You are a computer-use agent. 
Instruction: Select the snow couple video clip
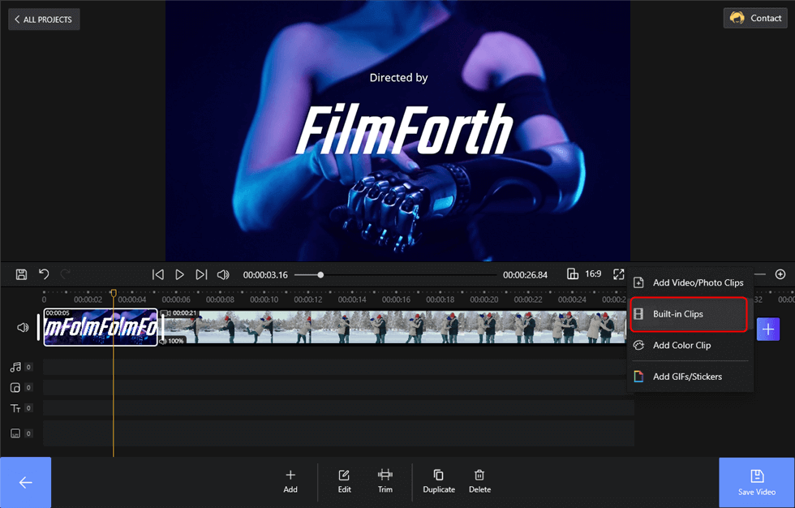394,328
